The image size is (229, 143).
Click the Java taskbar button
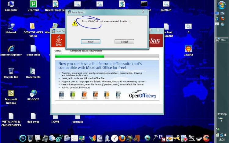click(x=222, y=40)
